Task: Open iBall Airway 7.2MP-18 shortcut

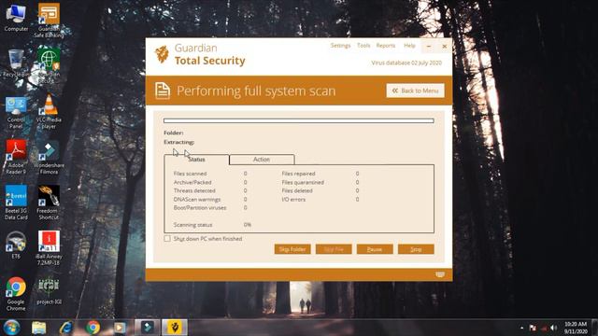Action: (x=49, y=248)
